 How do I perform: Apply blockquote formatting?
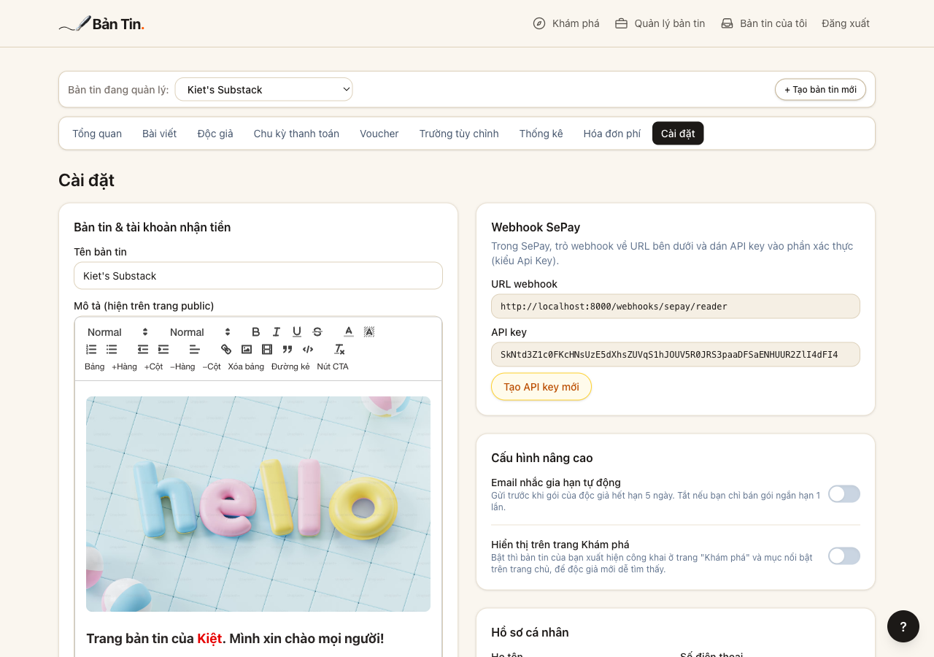(x=287, y=350)
